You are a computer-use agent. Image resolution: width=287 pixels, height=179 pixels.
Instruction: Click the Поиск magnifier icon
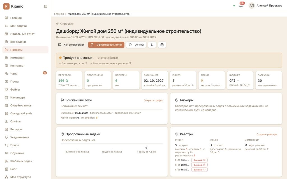point(6,145)
